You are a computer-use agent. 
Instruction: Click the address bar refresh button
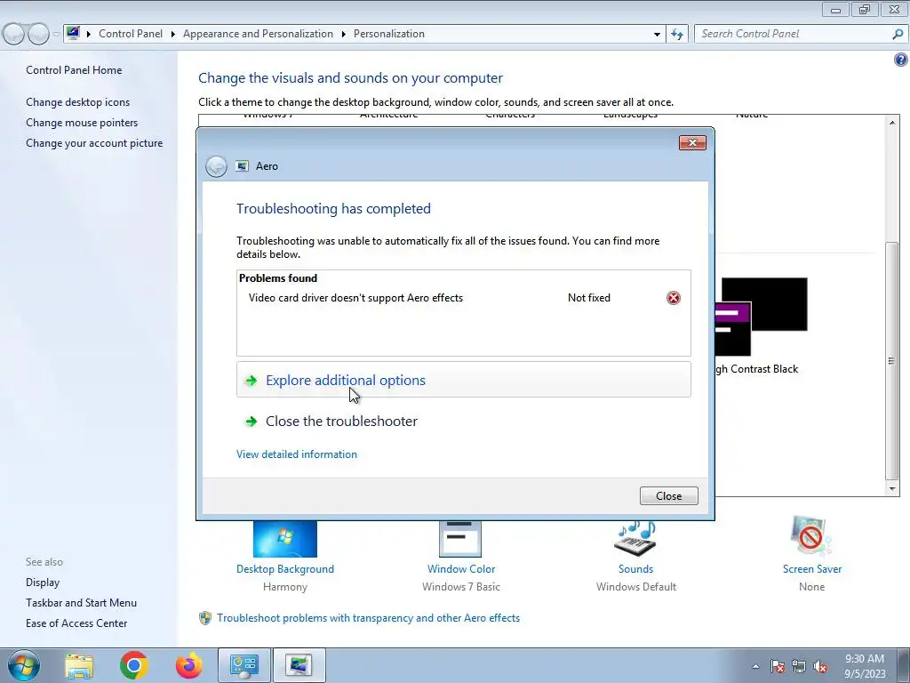click(x=676, y=34)
